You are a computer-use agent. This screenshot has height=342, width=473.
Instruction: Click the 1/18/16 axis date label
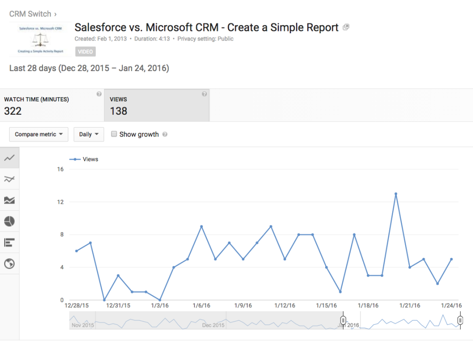click(x=368, y=306)
